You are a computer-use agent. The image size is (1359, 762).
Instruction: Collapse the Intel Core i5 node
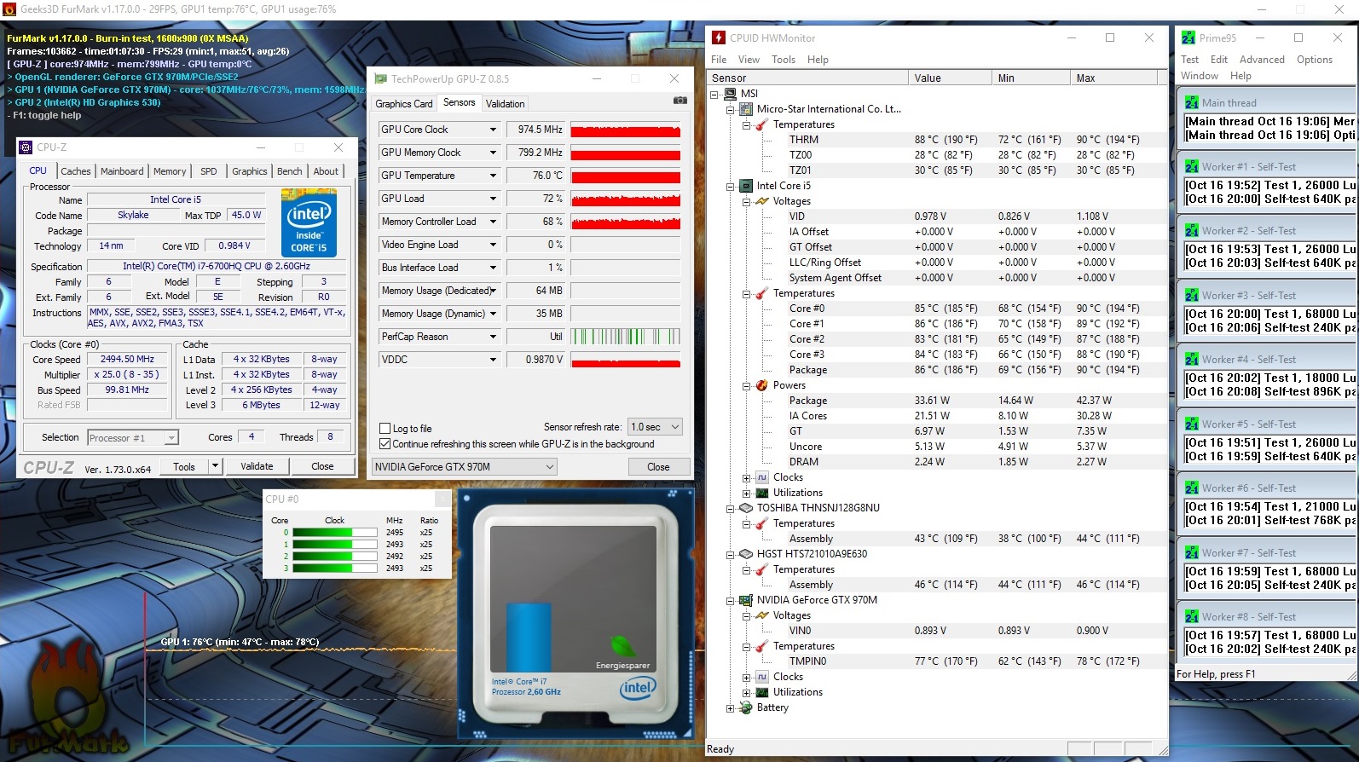point(731,186)
